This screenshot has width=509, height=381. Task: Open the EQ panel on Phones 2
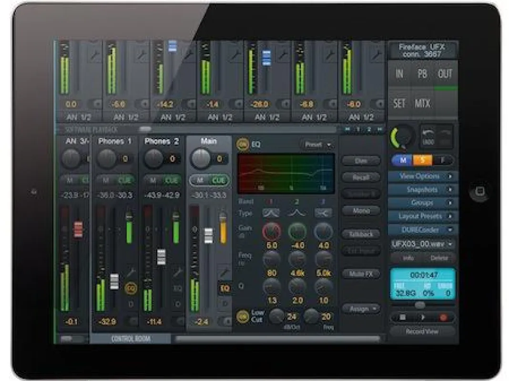coord(178,288)
